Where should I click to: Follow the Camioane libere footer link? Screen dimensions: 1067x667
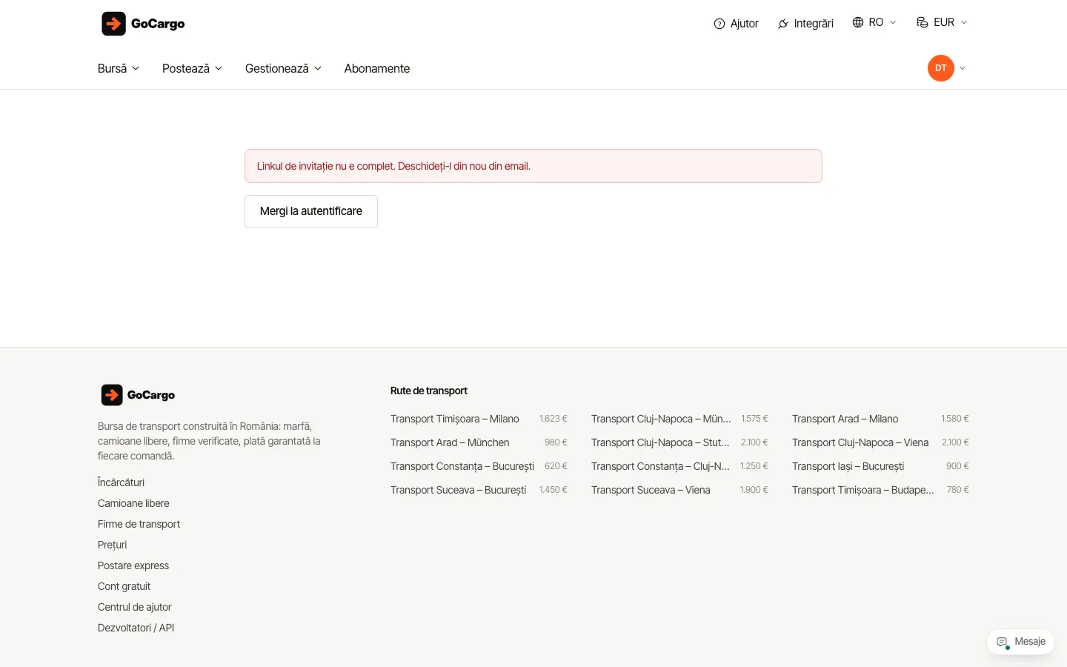pos(133,503)
